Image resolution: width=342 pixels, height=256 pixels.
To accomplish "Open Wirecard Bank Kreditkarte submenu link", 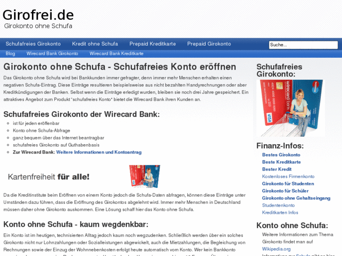I will [117, 54].
